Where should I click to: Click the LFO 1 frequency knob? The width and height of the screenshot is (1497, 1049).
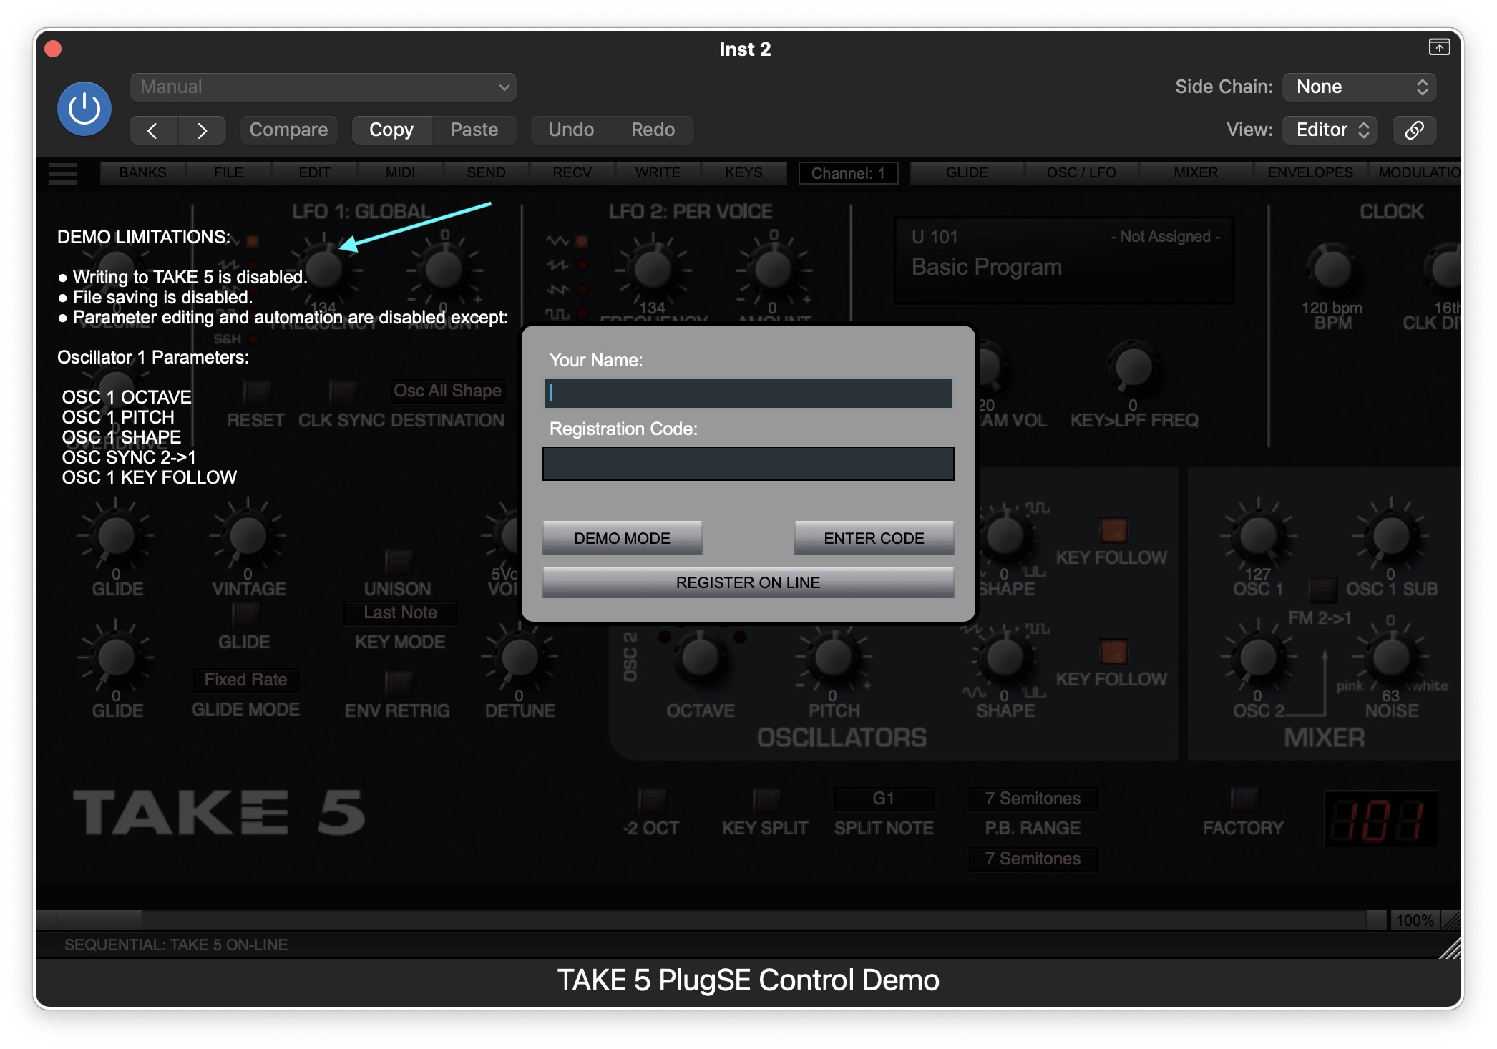tap(324, 269)
